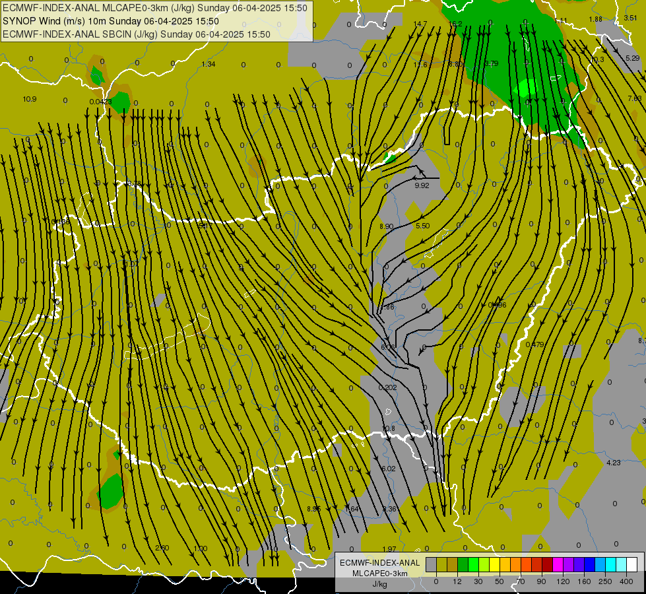Click map value 0.0423
646x594 pixels.
tap(100, 102)
